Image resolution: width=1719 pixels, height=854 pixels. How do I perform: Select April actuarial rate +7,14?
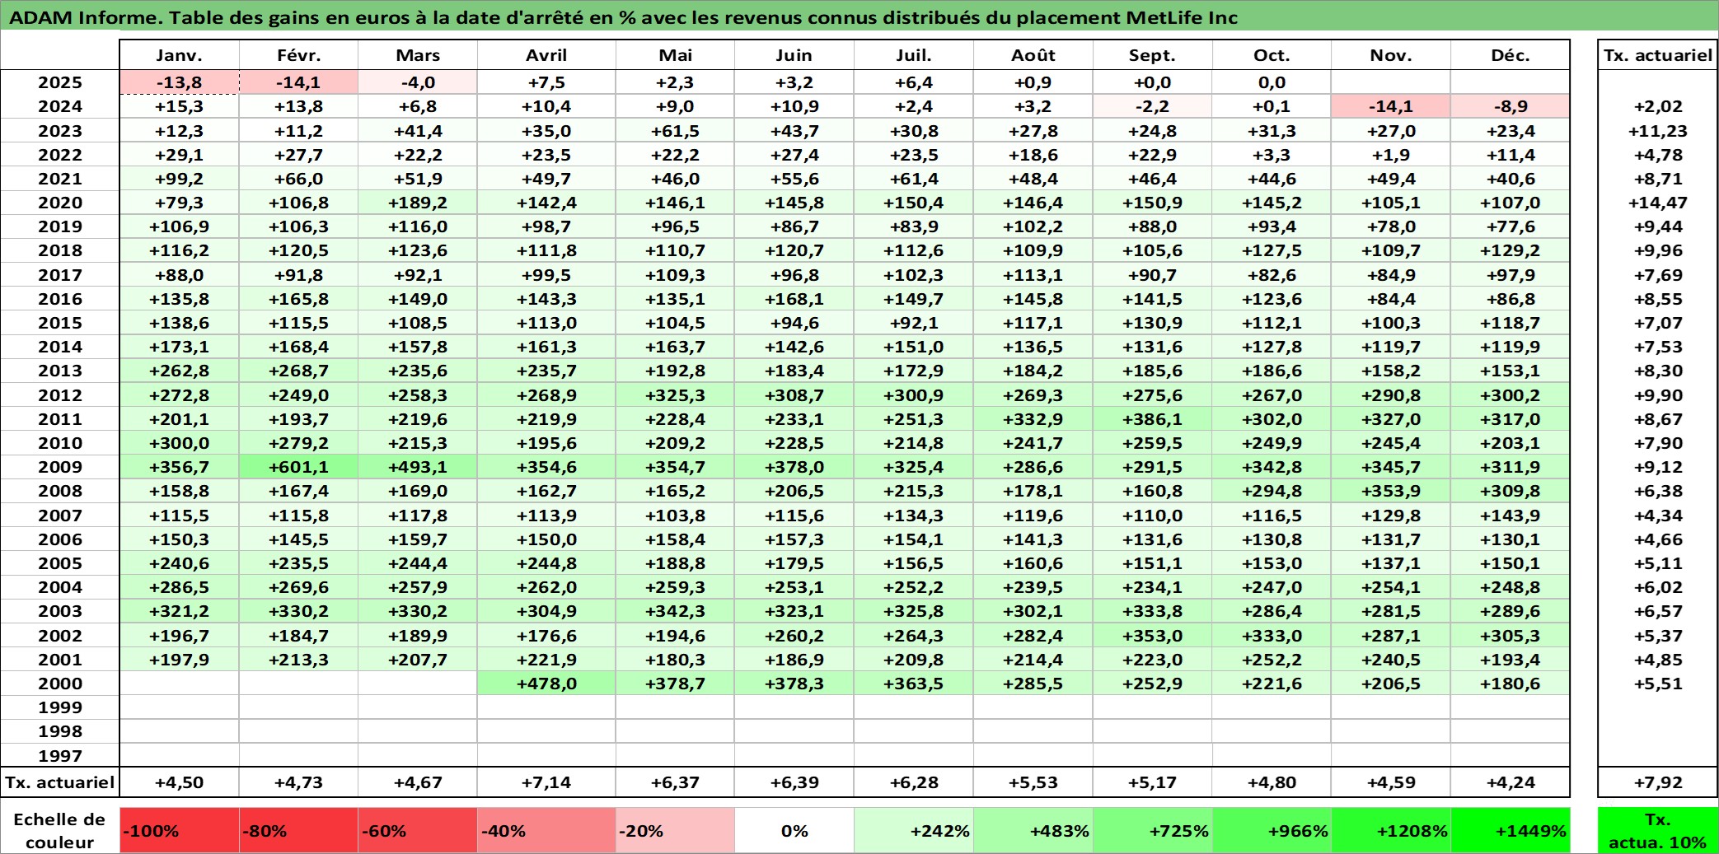546,782
